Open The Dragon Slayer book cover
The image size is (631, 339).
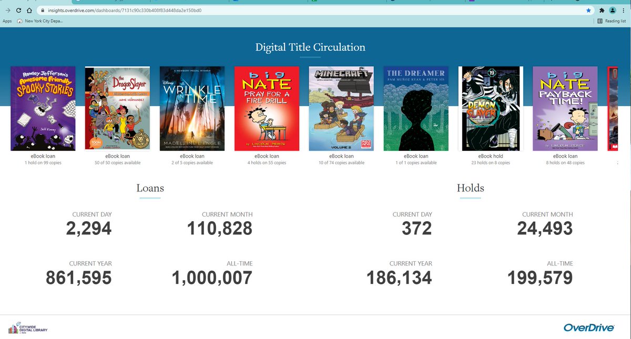click(x=117, y=108)
